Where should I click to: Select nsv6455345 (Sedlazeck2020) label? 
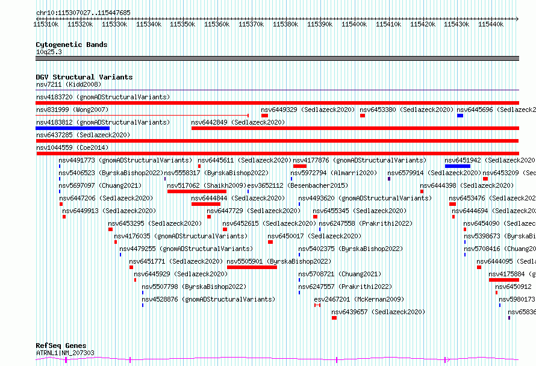[360, 211]
